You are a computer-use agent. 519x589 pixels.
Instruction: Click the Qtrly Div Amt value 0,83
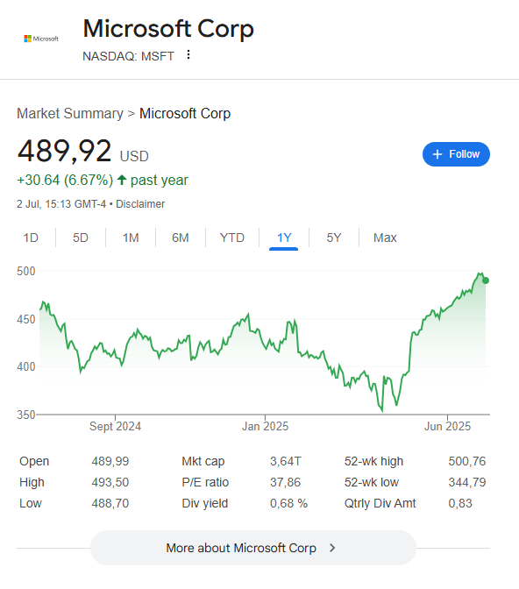[x=460, y=503]
